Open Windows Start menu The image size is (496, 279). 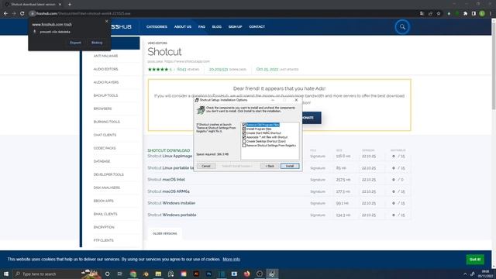[x=6, y=274]
